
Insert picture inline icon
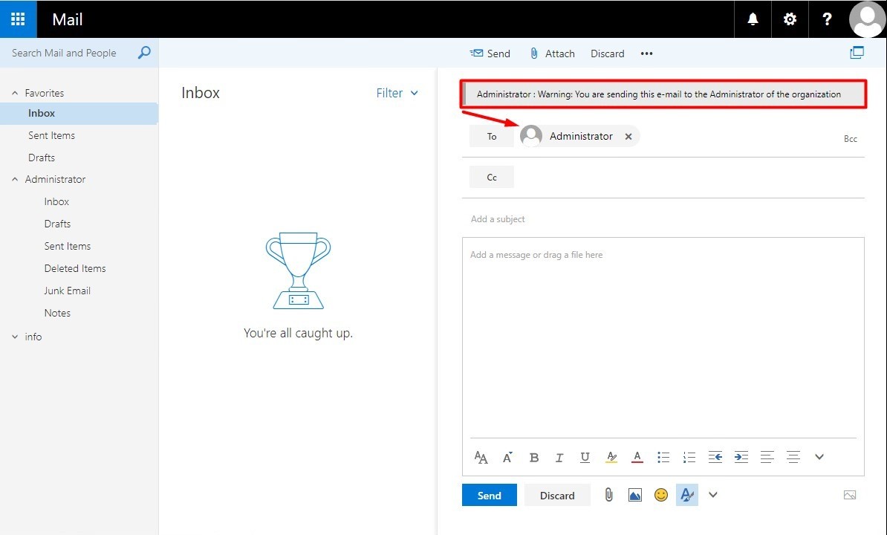click(x=634, y=496)
